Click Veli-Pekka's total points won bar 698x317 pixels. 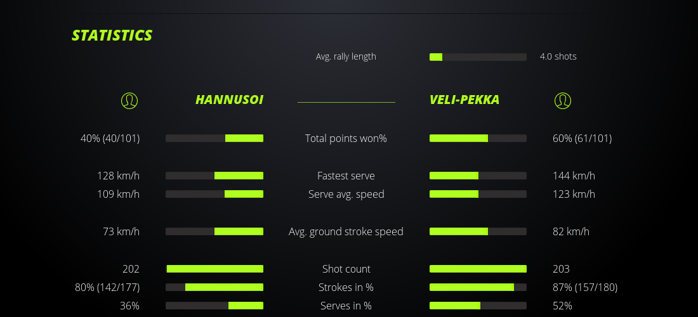[478, 138]
